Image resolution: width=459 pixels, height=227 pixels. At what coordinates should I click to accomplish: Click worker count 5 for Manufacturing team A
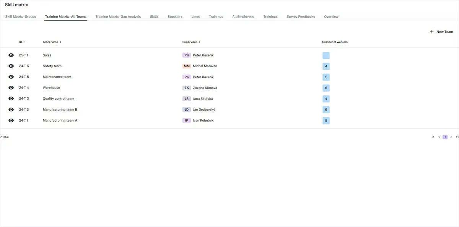[x=326, y=121]
